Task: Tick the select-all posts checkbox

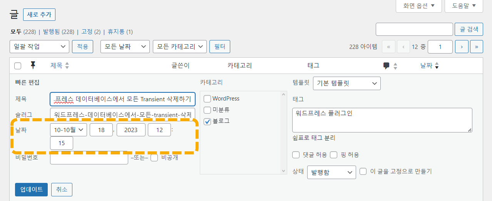Action: coord(18,66)
